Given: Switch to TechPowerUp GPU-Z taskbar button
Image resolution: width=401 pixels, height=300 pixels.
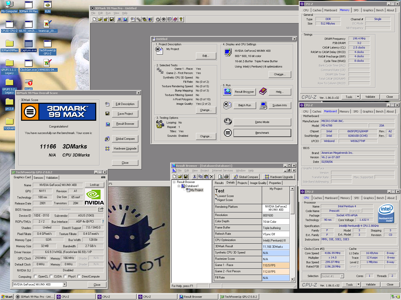Looking at the screenshot, I should click(239, 297).
